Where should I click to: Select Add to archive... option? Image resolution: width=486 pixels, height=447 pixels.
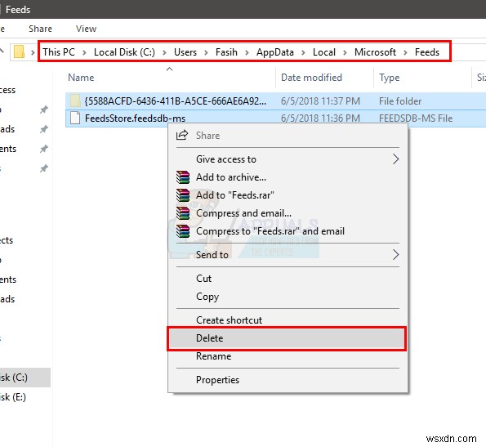point(231,177)
